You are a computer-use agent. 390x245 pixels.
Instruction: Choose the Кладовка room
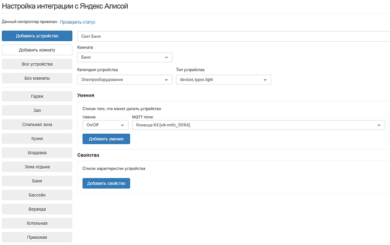[37, 152]
